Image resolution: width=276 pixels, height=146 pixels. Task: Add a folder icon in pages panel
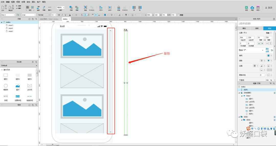(33, 19)
